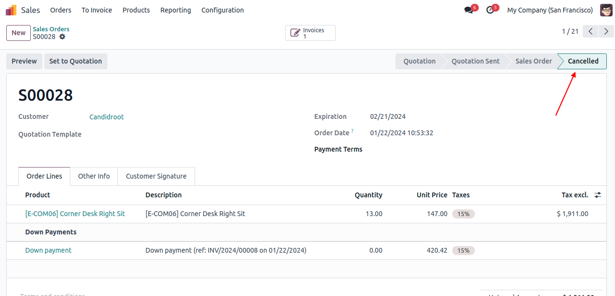Click the Cancelled status stage
The height and width of the screenshot is (296, 615).
tap(583, 61)
